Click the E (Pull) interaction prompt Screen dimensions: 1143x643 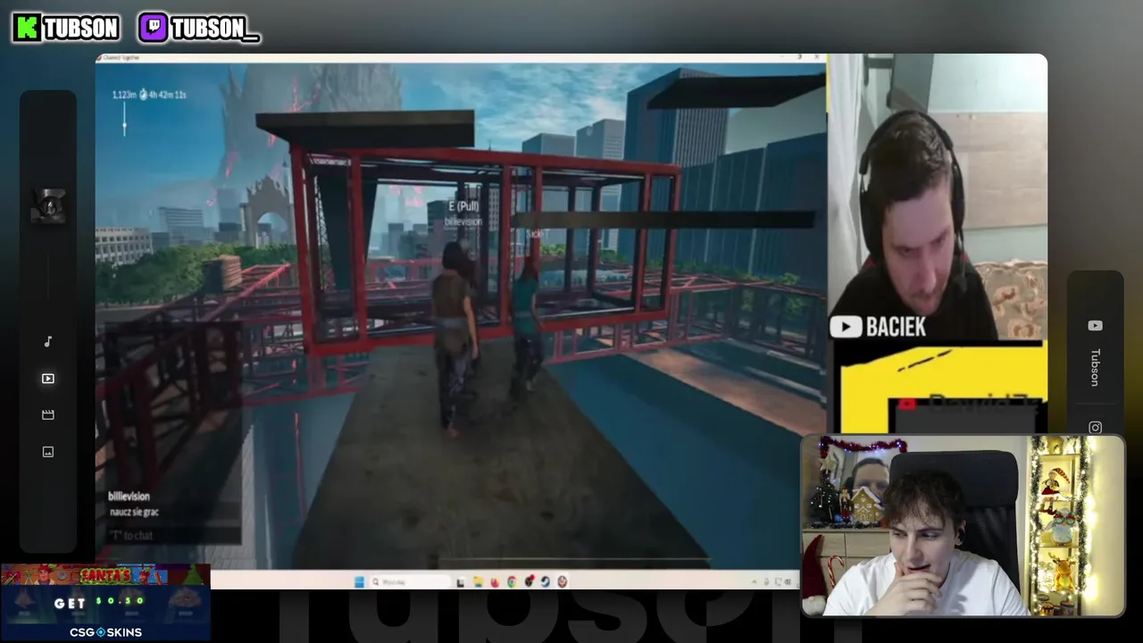[x=463, y=206]
